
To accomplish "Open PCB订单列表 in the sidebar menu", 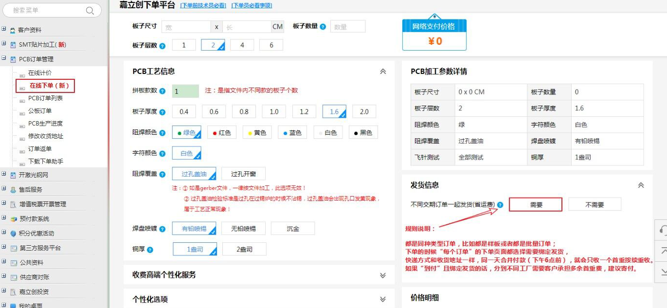I will (45, 98).
